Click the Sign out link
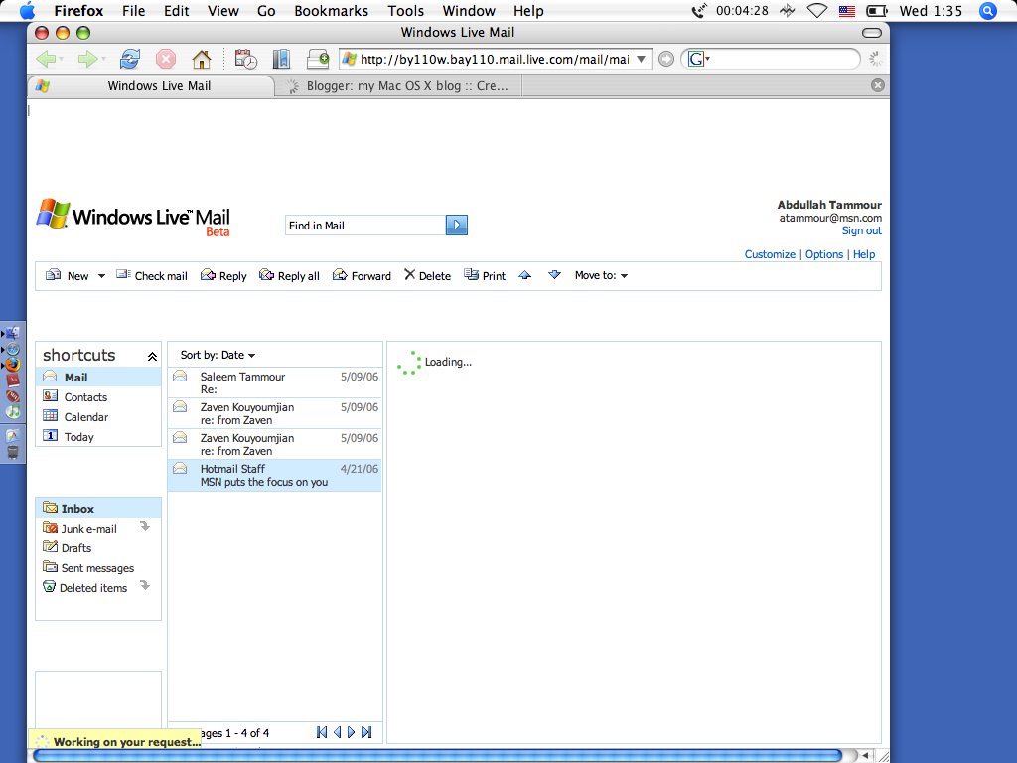 click(x=861, y=230)
